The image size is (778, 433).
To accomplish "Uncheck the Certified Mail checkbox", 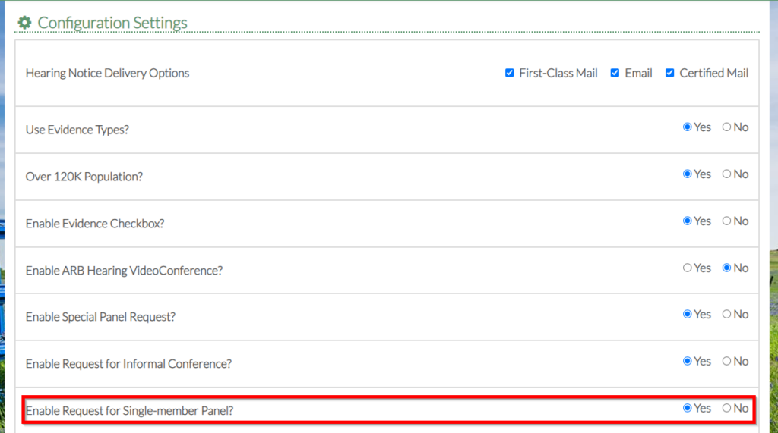I will click(x=669, y=74).
